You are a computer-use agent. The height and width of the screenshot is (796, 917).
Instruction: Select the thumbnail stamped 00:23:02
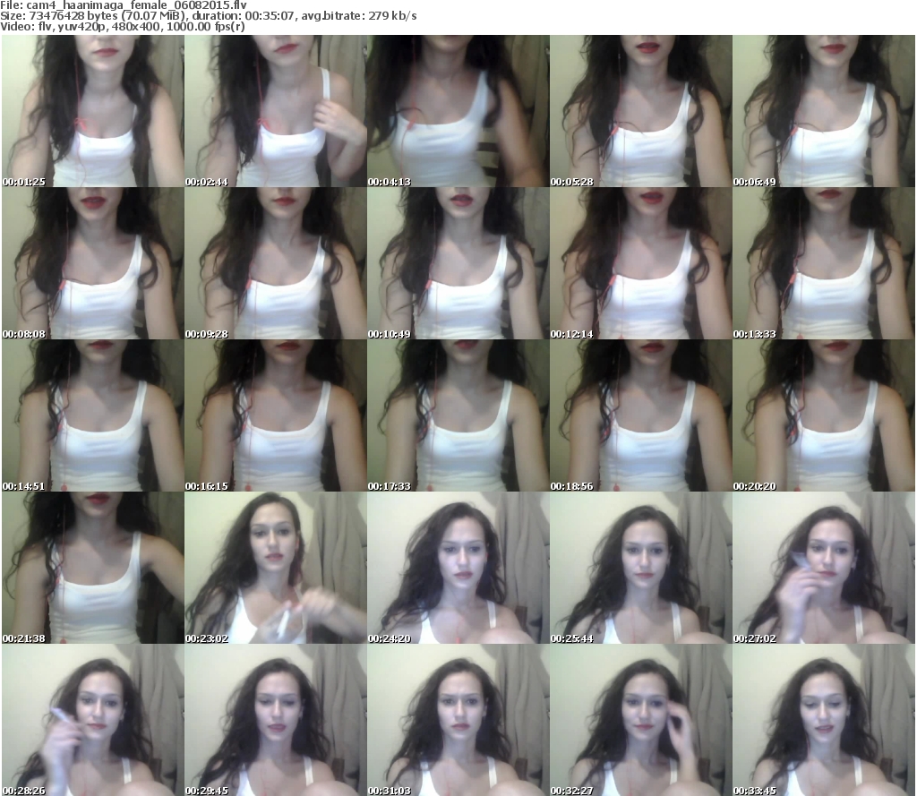click(x=276, y=568)
